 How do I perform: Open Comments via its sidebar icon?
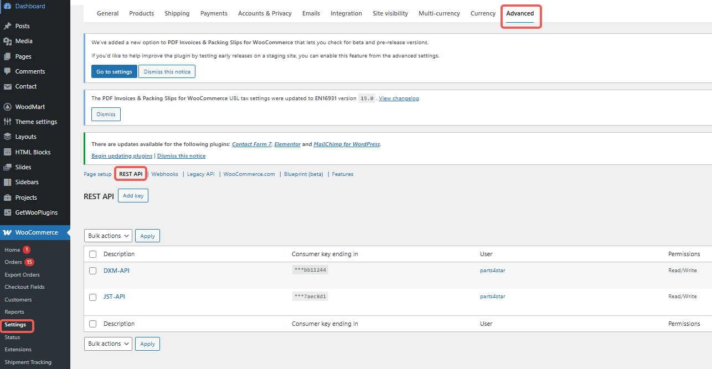[x=8, y=71]
